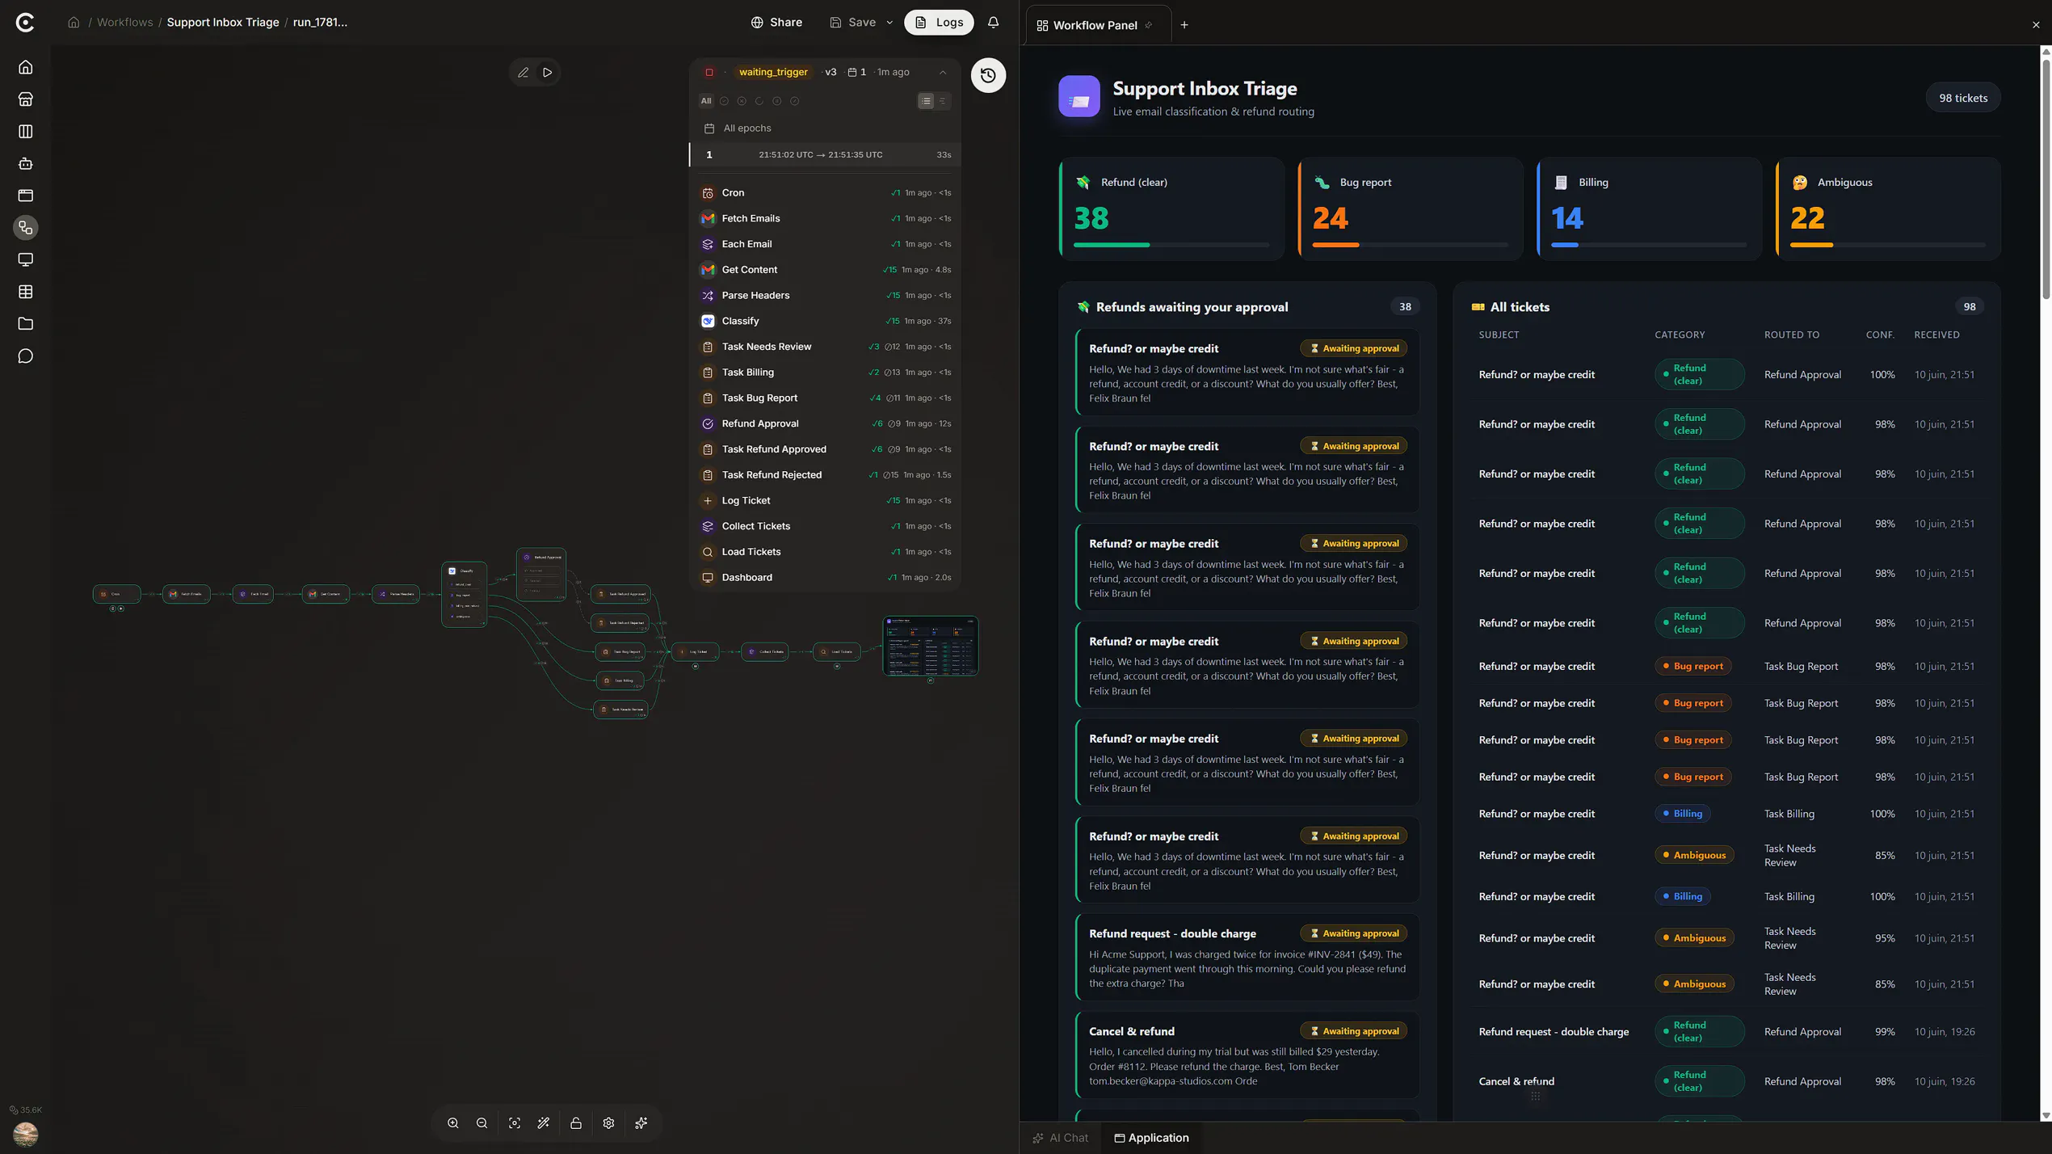Toggle the succeeded checkmark status filter
Image resolution: width=2052 pixels, height=1154 pixels.
click(724, 101)
